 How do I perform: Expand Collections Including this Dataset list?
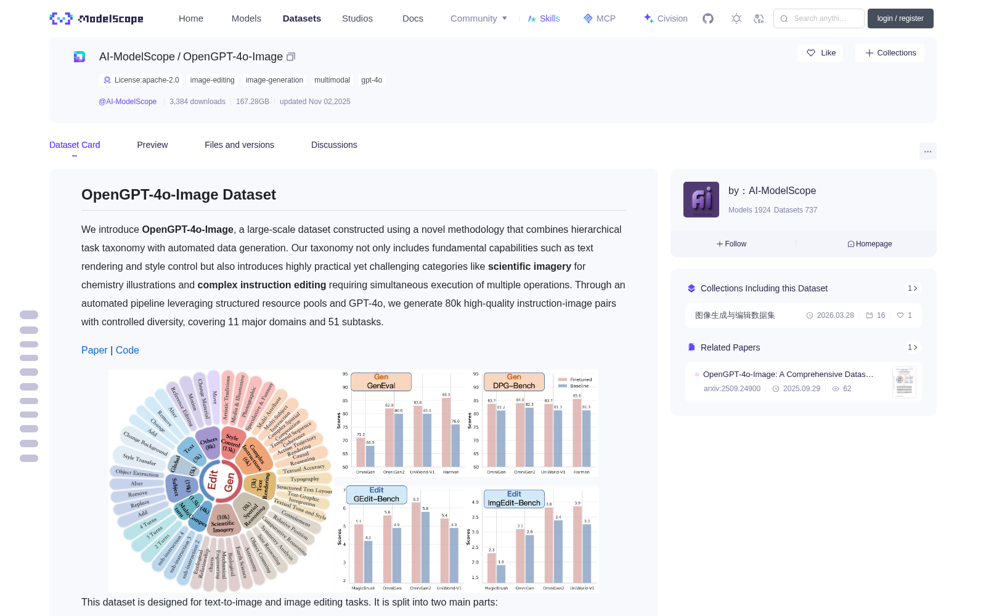pyautogui.click(x=913, y=288)
